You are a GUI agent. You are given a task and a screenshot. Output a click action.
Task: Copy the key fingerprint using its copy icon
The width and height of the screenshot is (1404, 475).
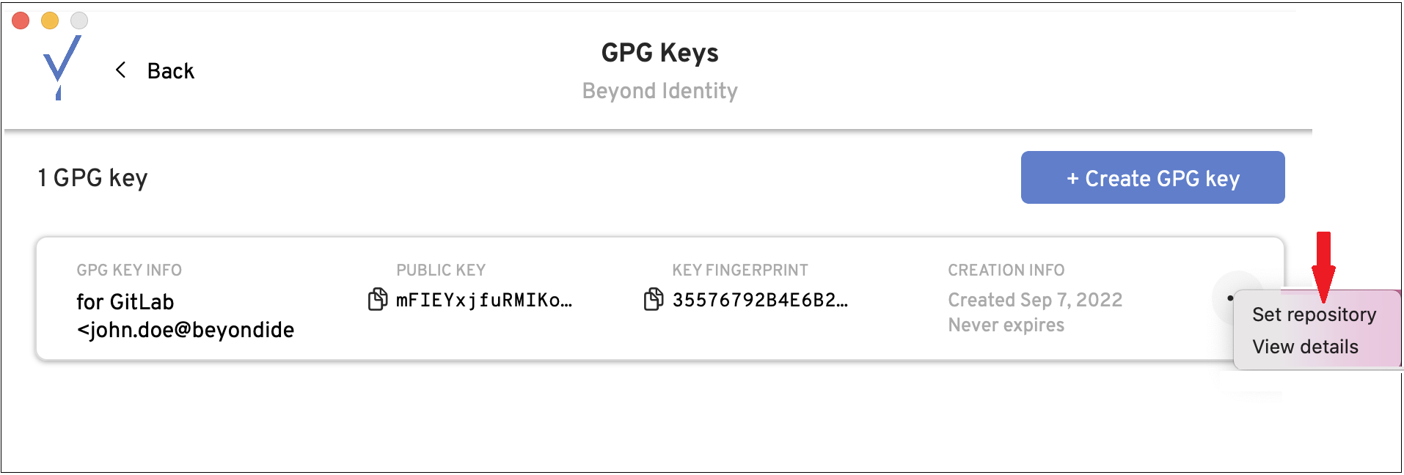653,299
